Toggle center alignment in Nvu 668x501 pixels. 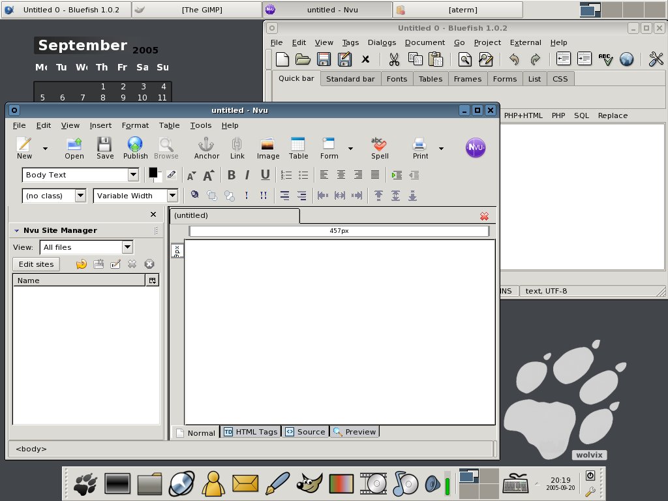coord(341,175)
